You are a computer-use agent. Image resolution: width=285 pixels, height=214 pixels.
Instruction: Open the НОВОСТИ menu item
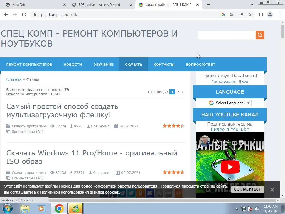[73, 64]
